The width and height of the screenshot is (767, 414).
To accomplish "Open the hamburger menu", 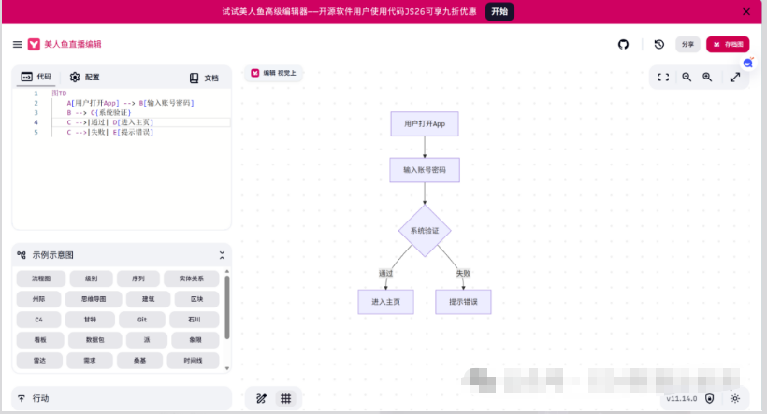I will [17, 45].
